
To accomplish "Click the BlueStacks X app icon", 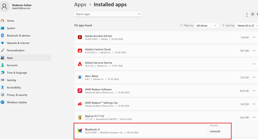I will (80, 131).
